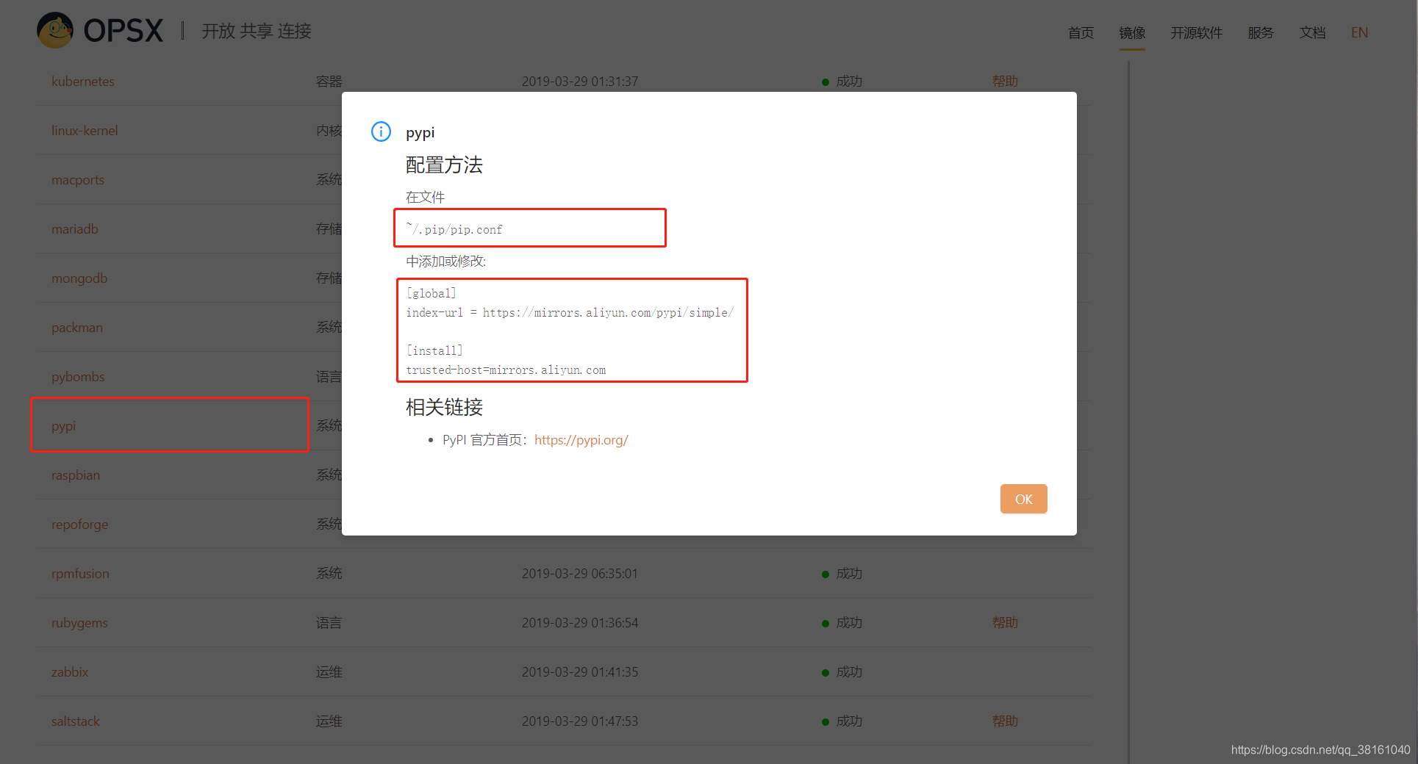
Task: Select the mongodb mirror row
Action: [x=79, y=278]
